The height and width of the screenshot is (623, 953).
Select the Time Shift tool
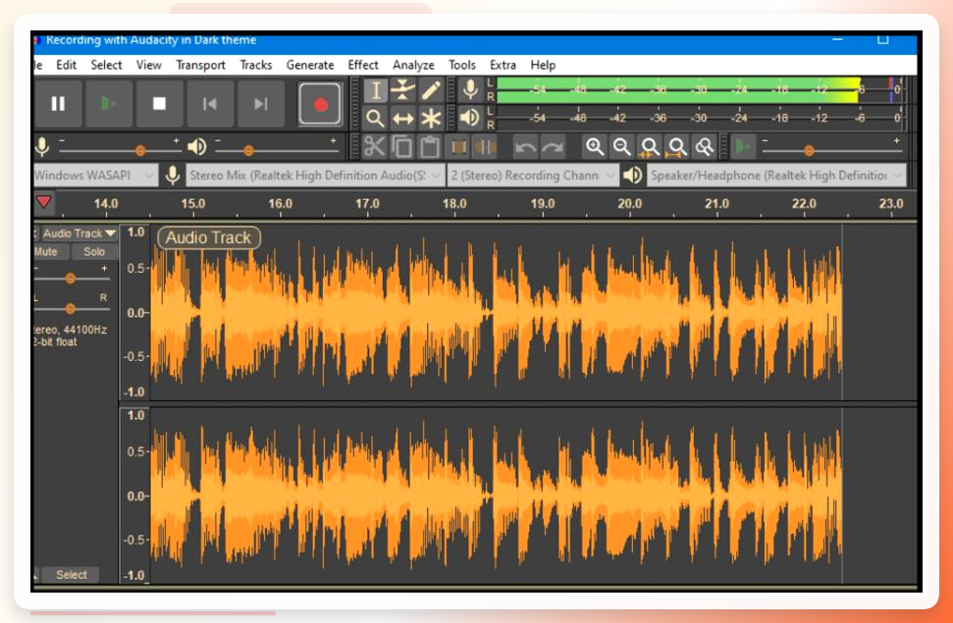(403, 118)
